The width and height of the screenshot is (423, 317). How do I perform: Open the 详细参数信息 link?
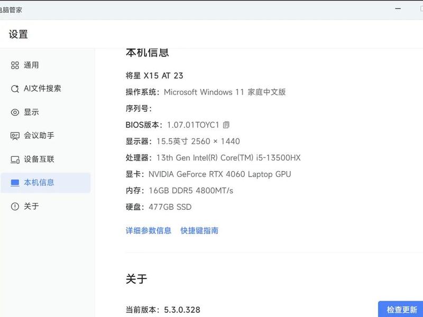pyautogui.click(x=149, y=231)
